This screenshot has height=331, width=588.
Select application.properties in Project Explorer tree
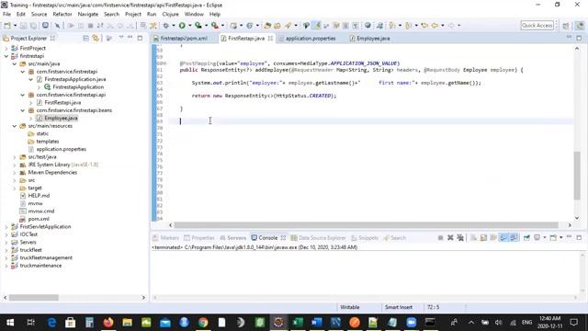pyautogui.click(x=62, y=149)
